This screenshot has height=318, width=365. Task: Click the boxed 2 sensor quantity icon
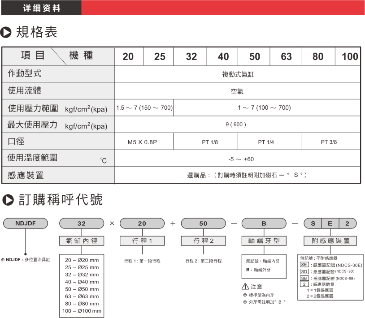click(304, 284)
